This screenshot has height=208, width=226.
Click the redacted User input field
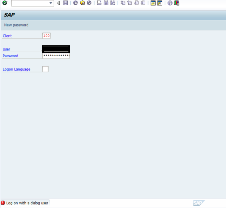pos(56,49)
